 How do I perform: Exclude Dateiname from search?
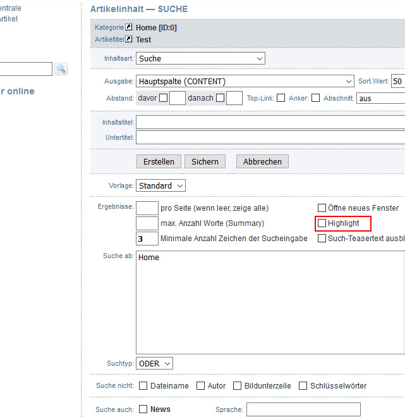[x=143, y=385]
